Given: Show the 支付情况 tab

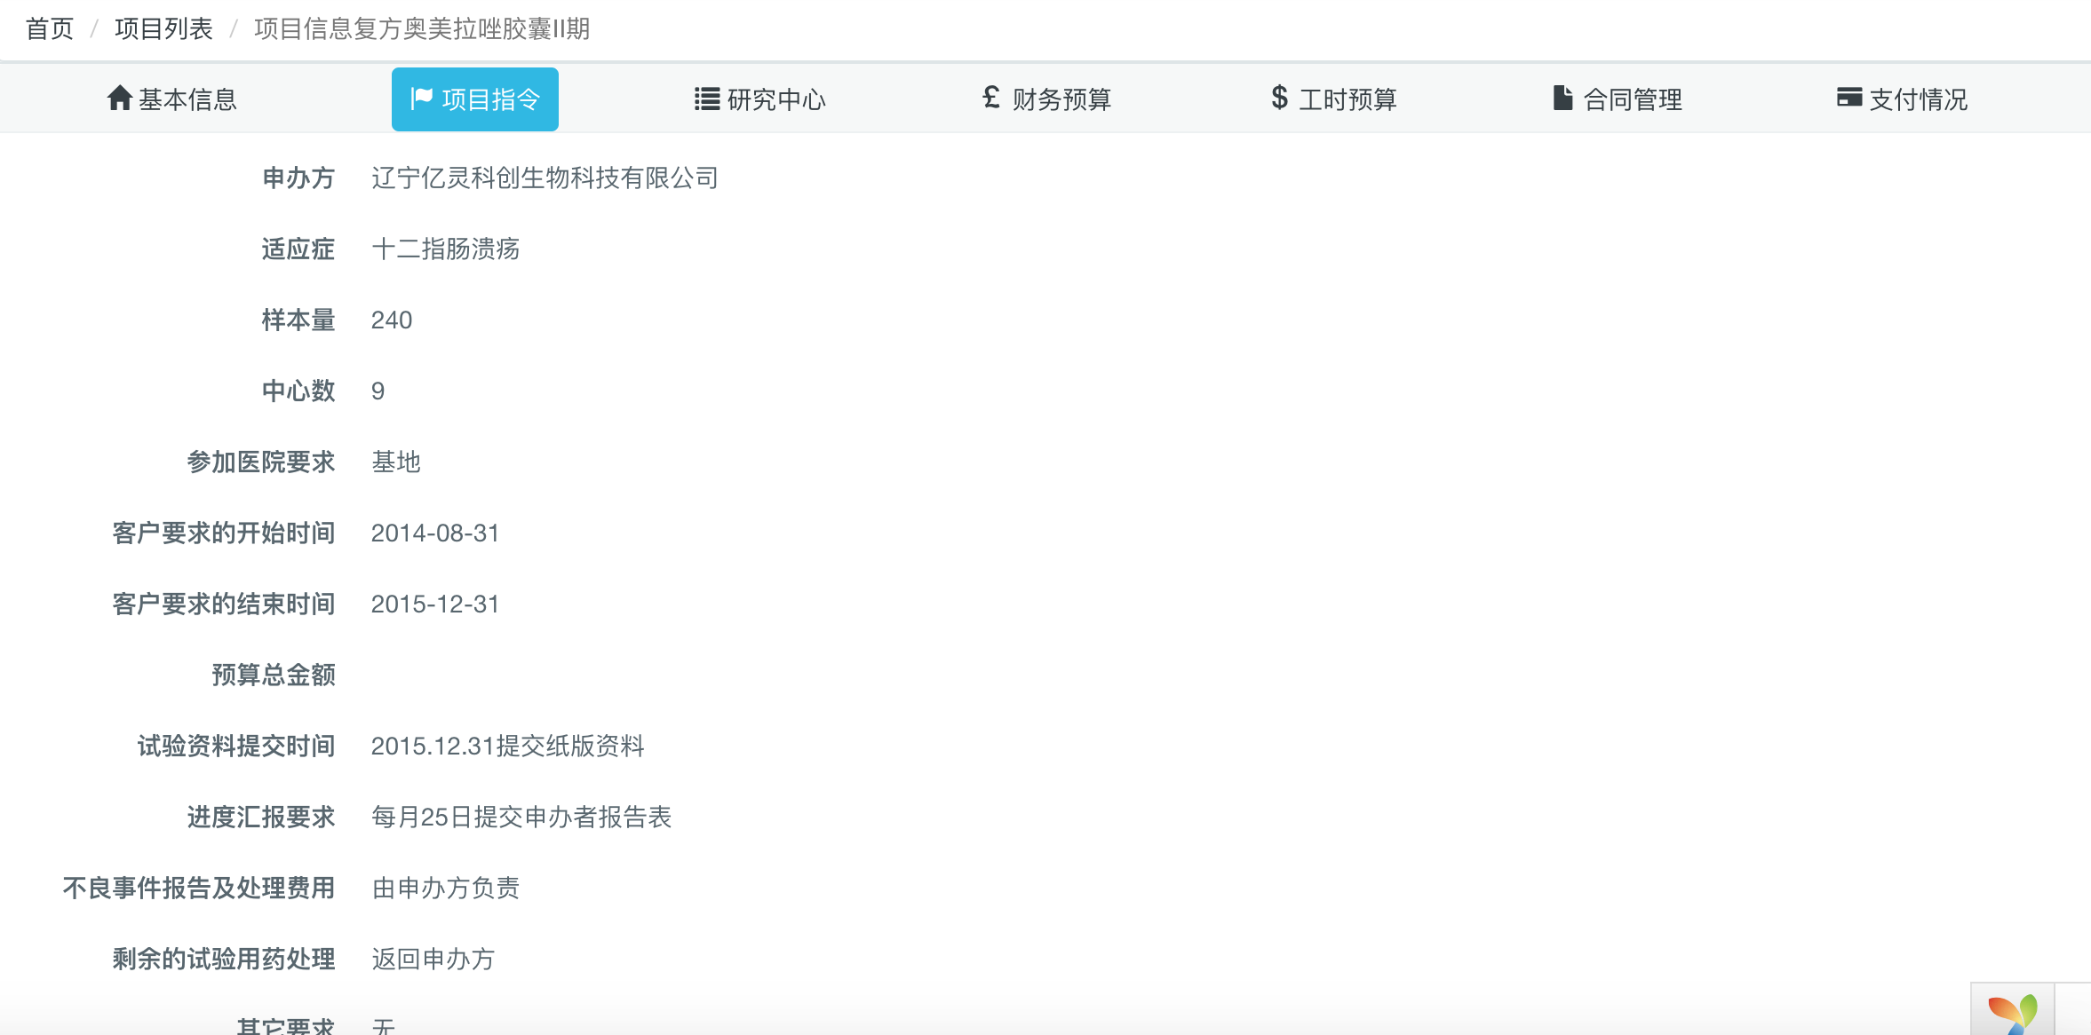Looking at the screenshot, I should click(1902, 99).
